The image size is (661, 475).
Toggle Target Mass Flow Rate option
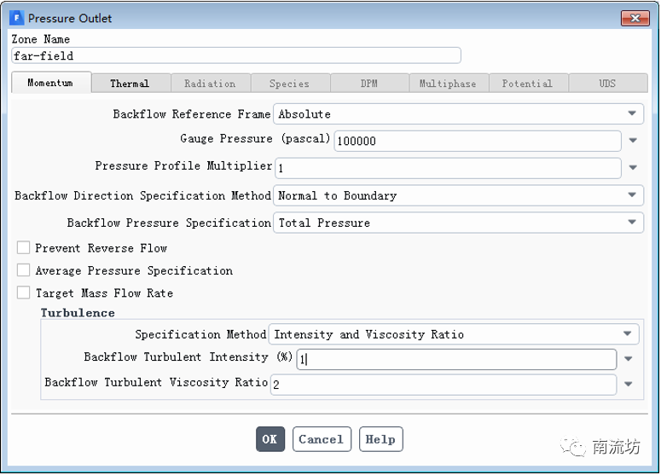[23, 293]
